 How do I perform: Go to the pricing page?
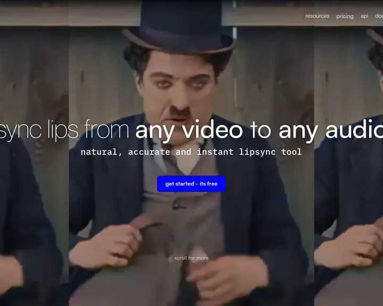(x=345, y=16)
